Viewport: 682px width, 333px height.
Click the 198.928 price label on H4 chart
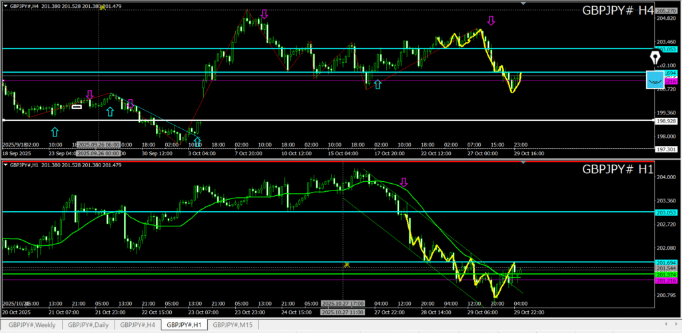click(x=666, y=122)
